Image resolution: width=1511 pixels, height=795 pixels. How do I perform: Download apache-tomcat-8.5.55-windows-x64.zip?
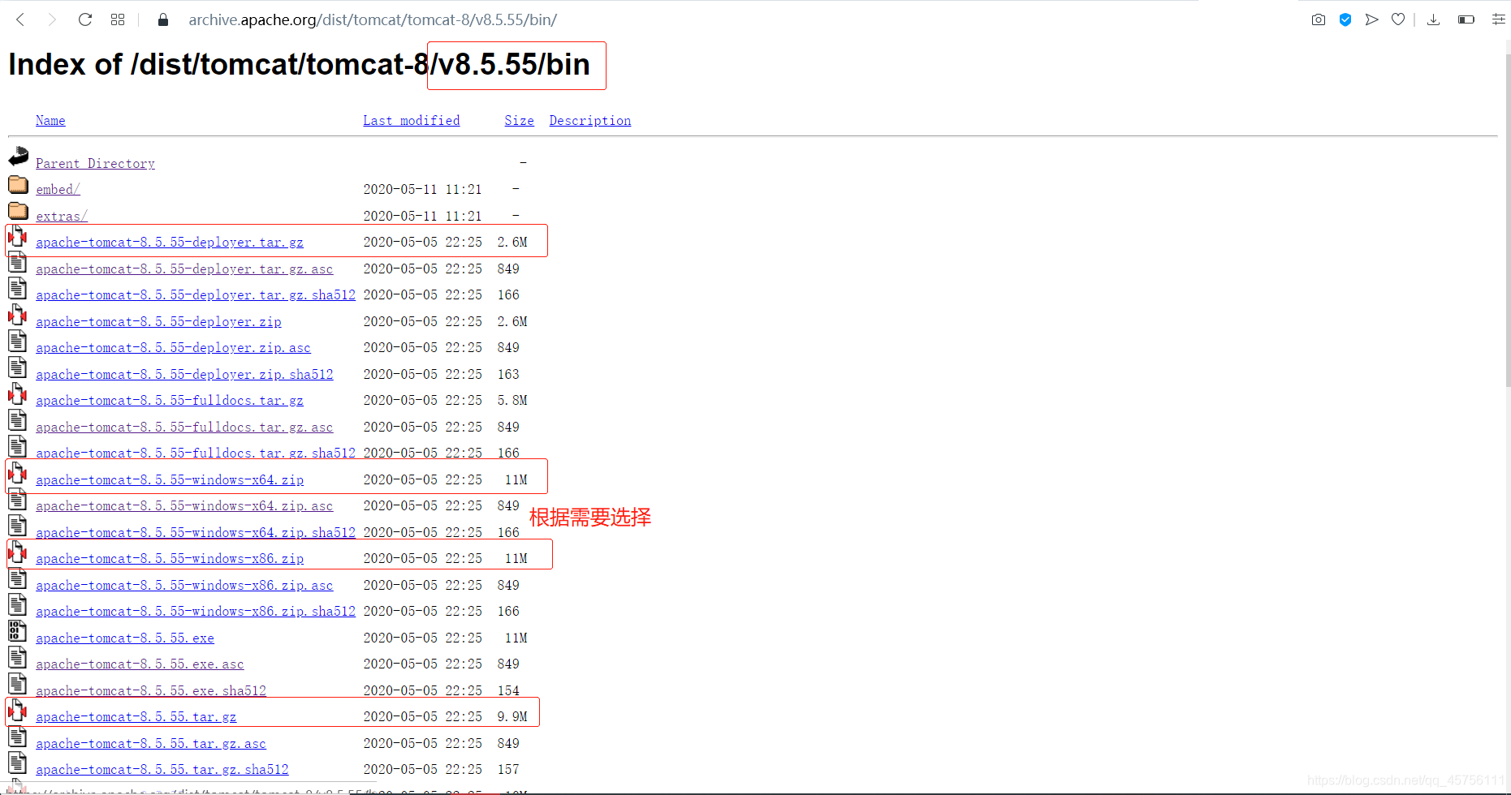point(170,480)
